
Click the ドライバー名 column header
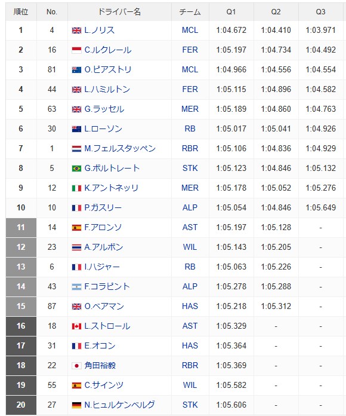point(119,12)
